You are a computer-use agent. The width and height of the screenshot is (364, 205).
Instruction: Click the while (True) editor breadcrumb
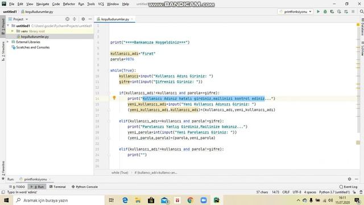pos(119,173)
